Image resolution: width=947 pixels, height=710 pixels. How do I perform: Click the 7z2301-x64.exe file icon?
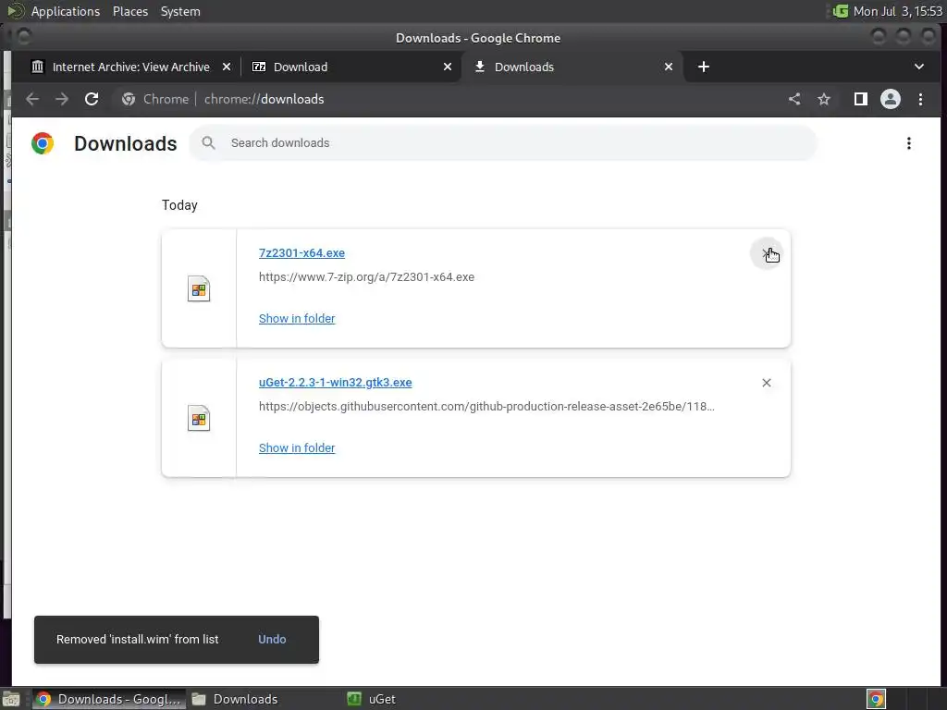[199, 288]
